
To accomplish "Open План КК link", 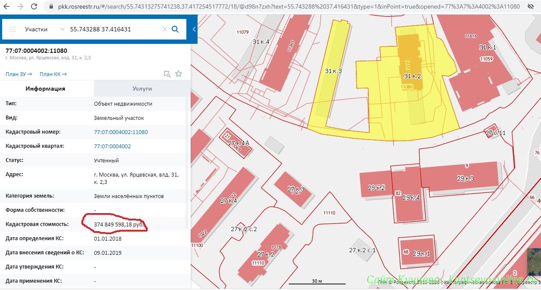I will coord(53,74).
